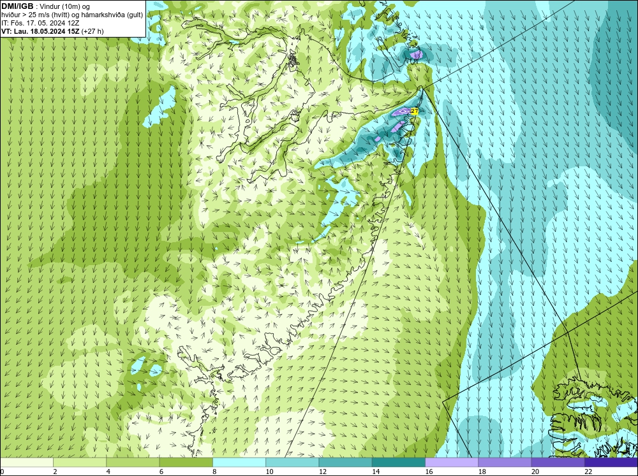Pick the 4–6 m/s green swatch
This screenshot has height=476, width=638.
(x=133, y=462)
